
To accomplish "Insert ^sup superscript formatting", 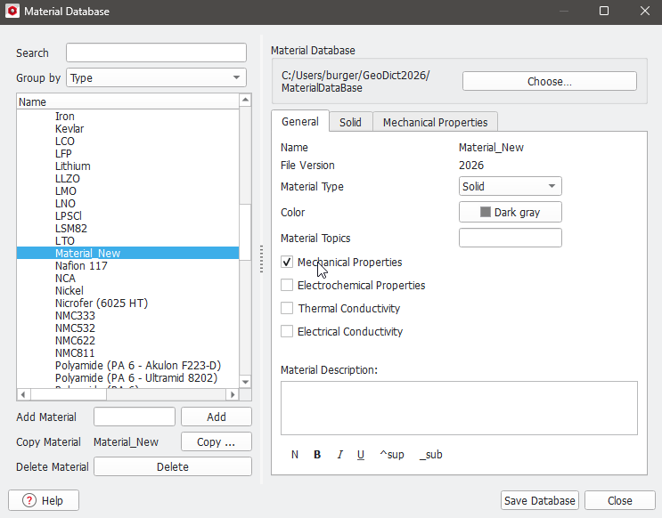I will 392,454.
